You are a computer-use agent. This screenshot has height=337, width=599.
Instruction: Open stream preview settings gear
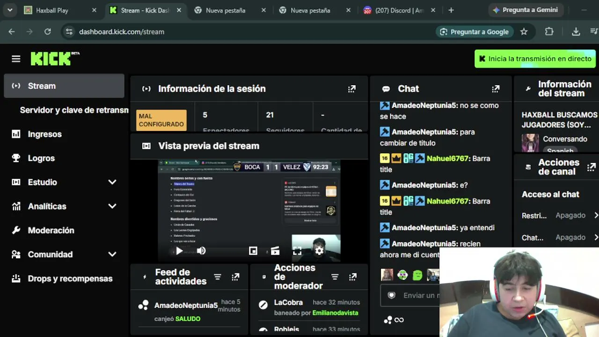319,251
